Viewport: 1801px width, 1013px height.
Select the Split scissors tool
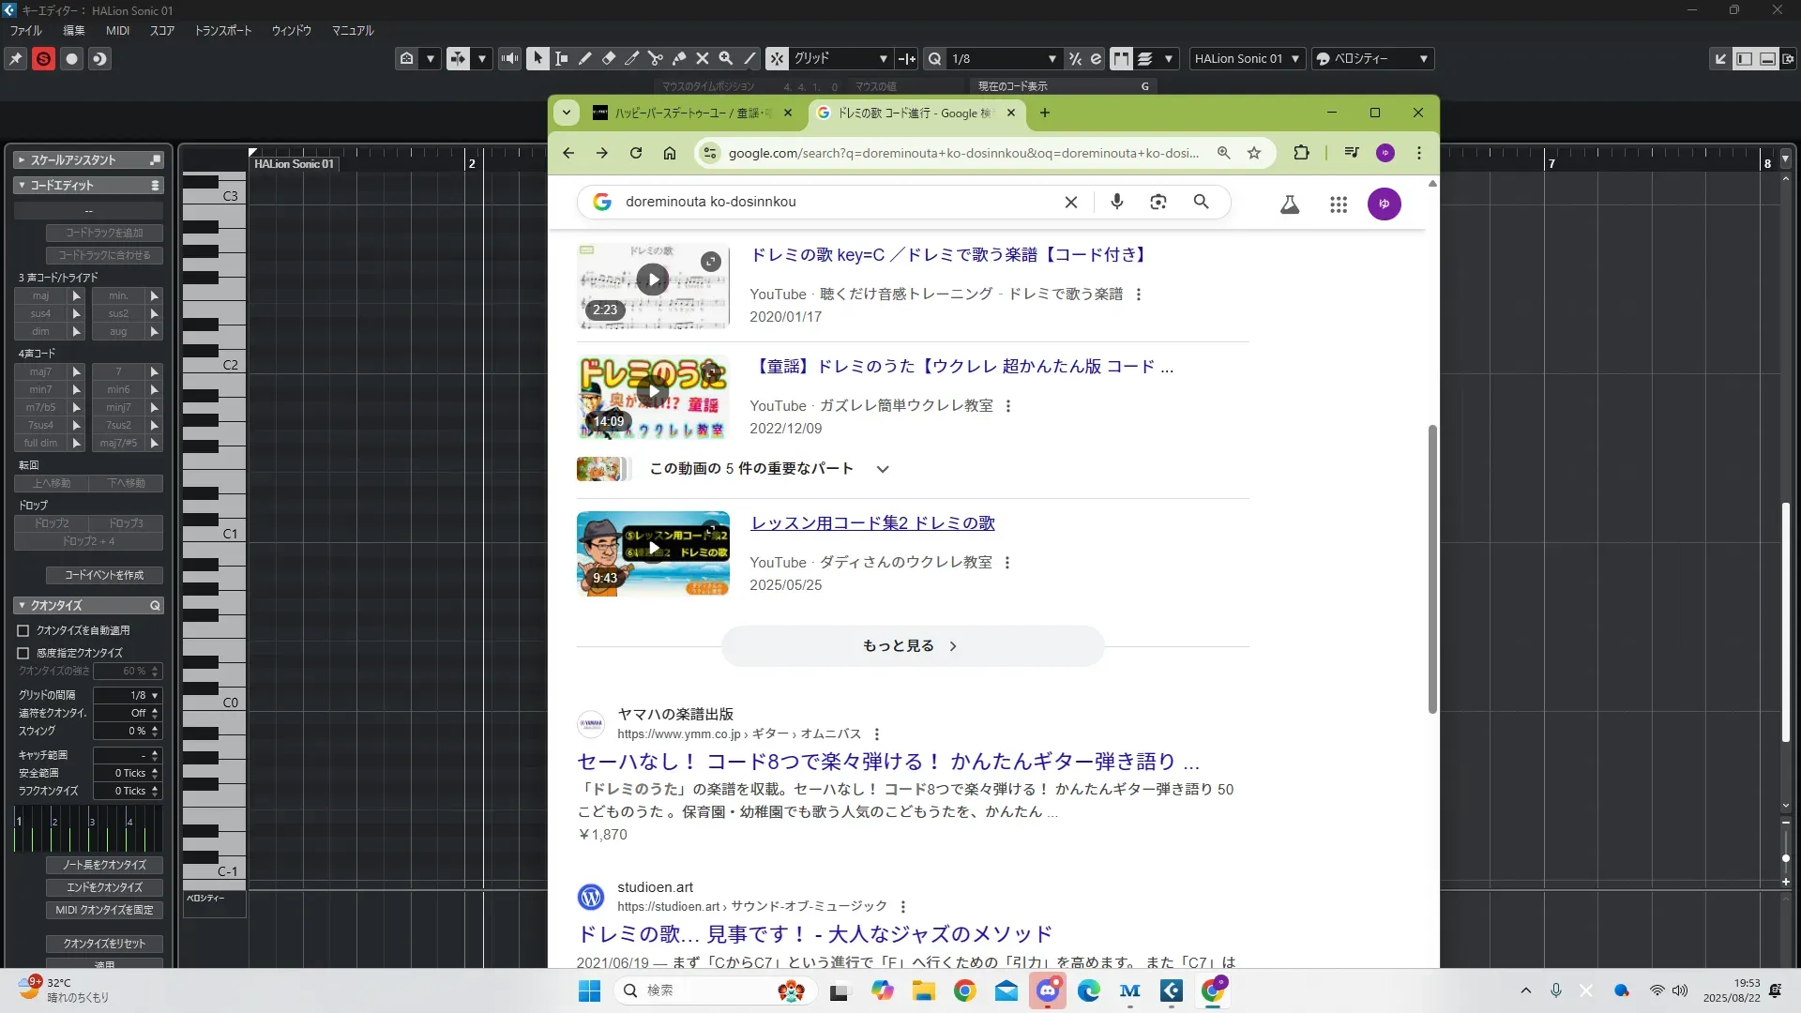(656, 58)
